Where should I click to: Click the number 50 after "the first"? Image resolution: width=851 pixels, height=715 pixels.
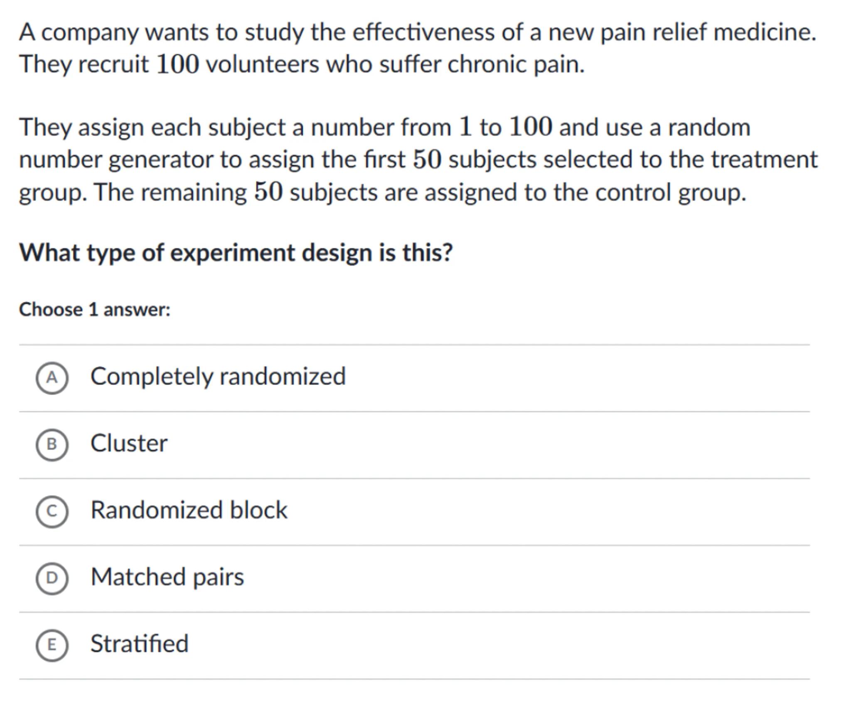pos(427,160)
